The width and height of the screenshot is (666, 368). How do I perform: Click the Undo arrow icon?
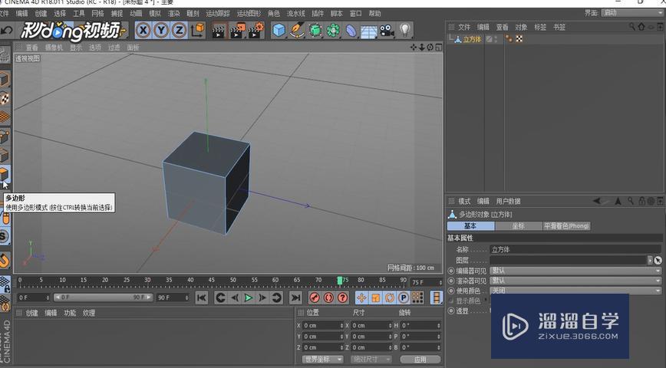click(7, 31)
